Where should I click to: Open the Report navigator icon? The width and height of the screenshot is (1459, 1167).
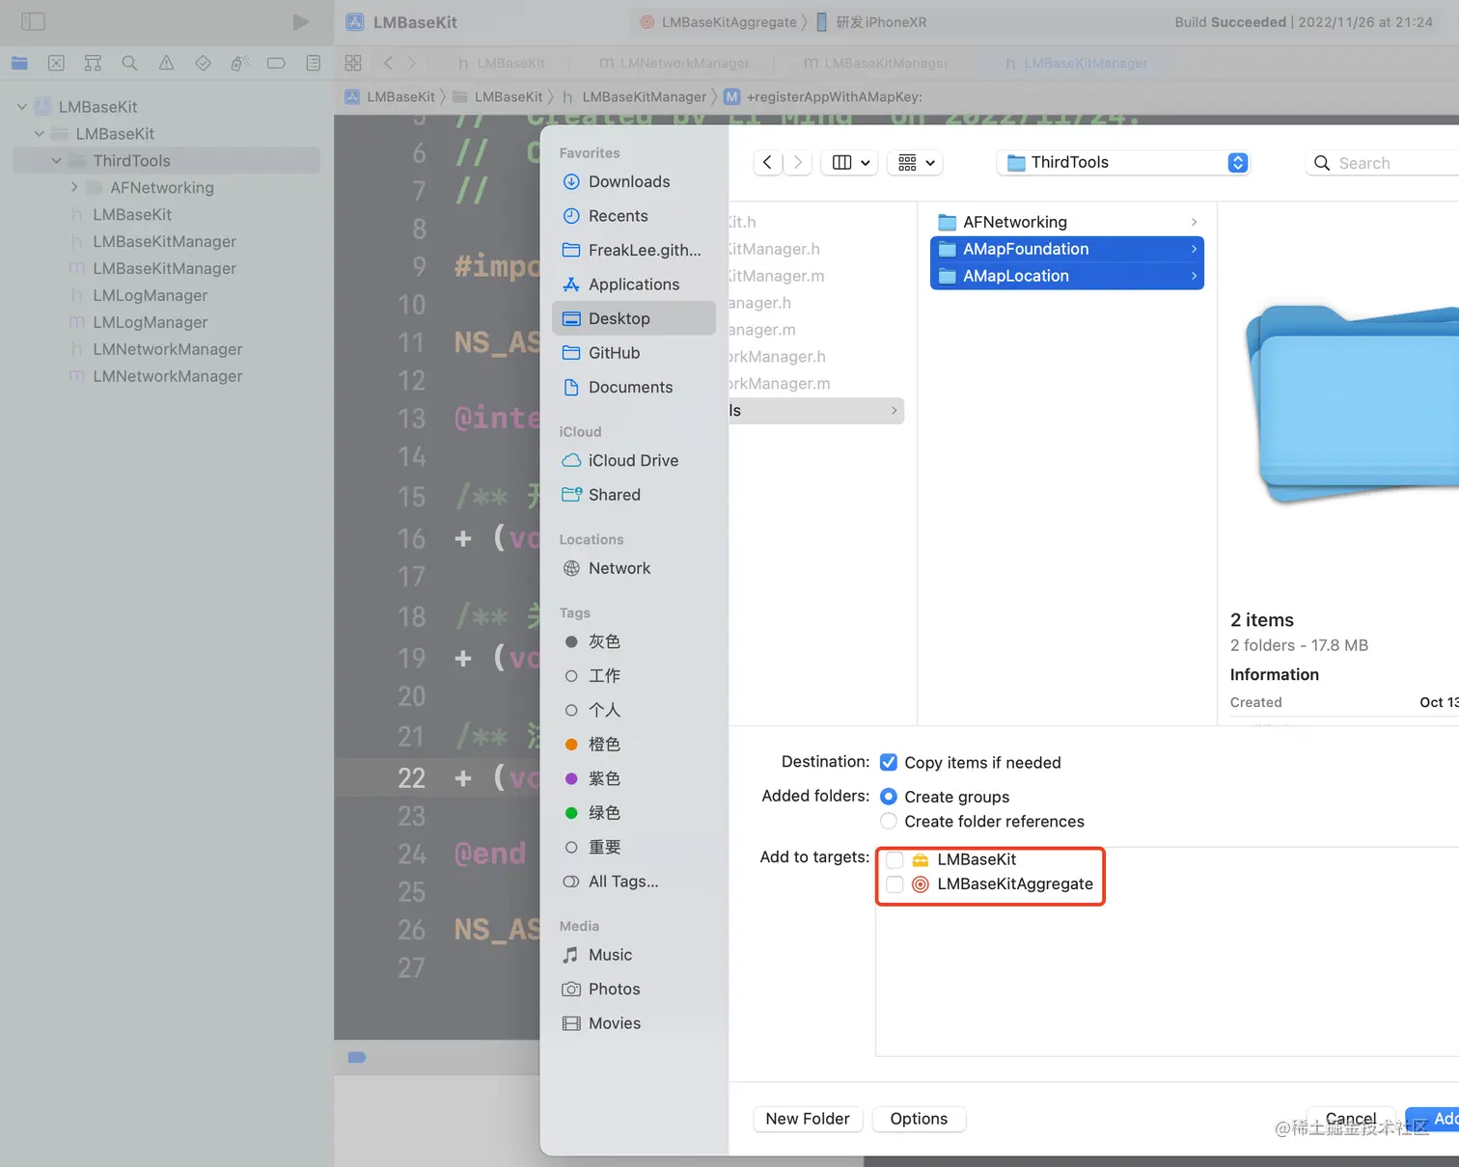[313, 64]
